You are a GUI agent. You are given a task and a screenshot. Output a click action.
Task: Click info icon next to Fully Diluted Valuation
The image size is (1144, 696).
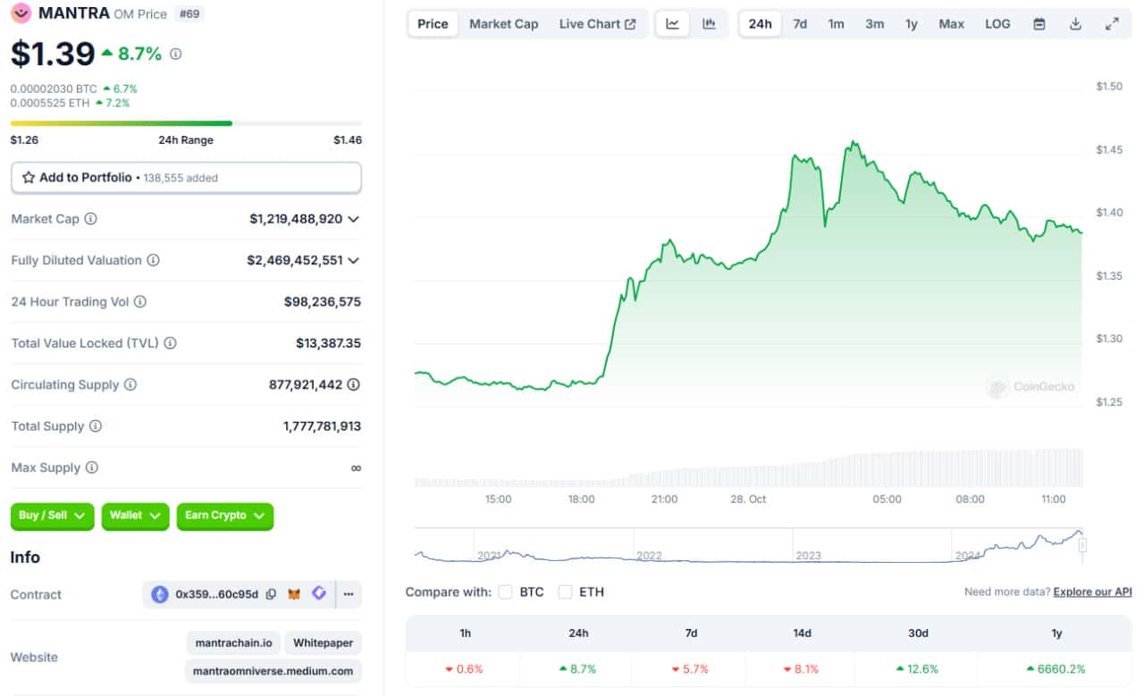(x=153, y=260)
